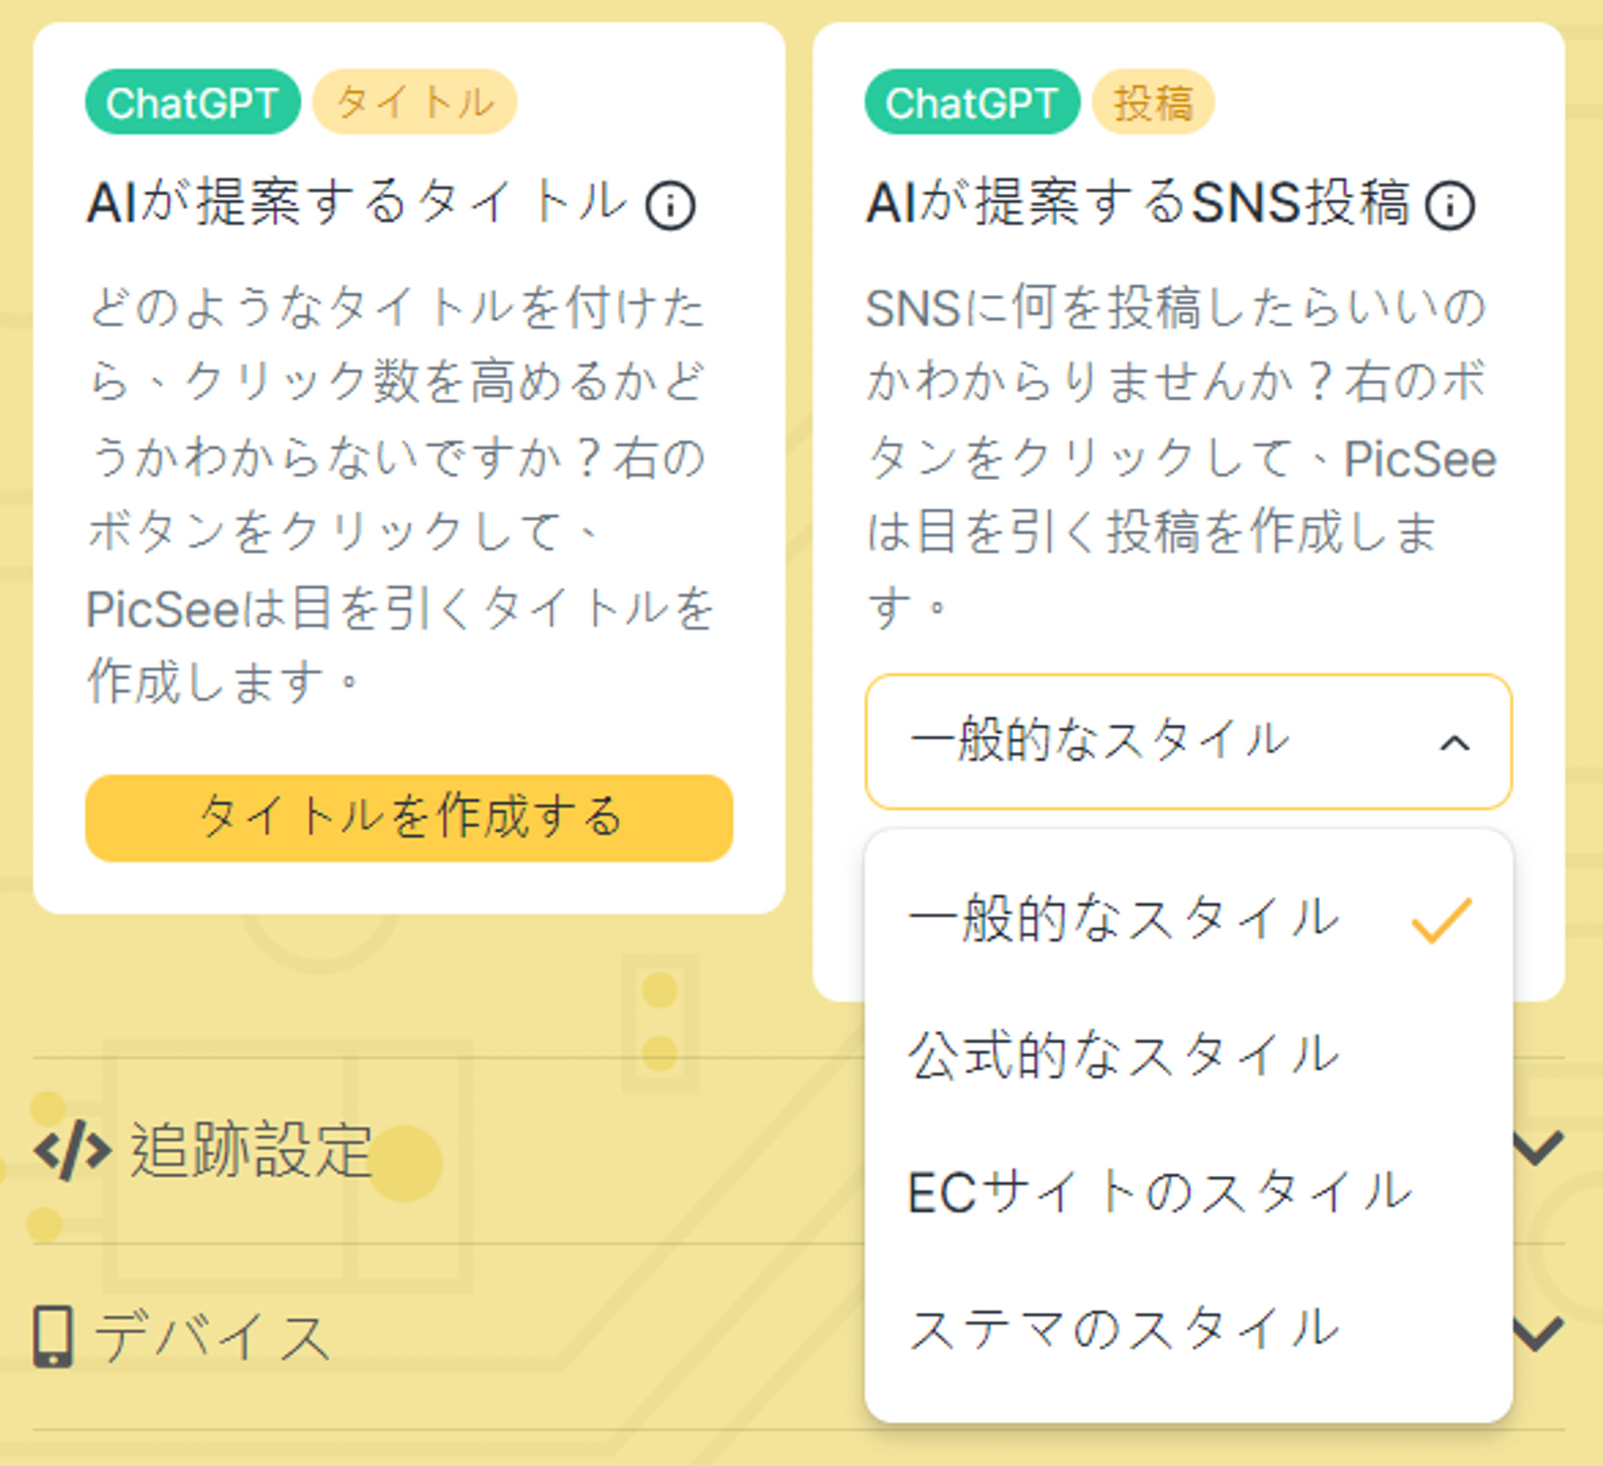Click the デバイス phone icon
The image size is (1603, 1466).
click(54, 1335)
